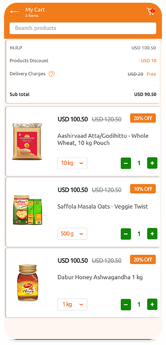Increase Aashirvaad Atta quantity with plus
This screenshot has width=166, height=345.
click(152, 163)
